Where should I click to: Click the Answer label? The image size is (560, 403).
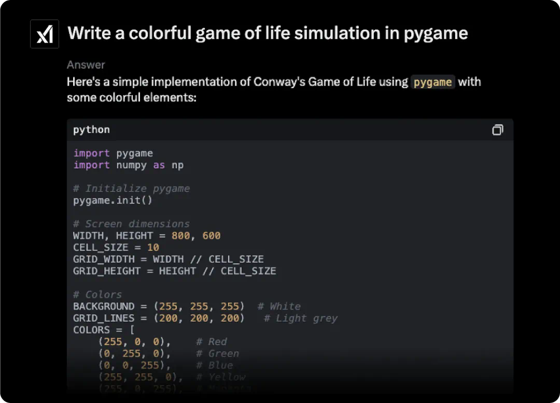(x=86, y=65)
